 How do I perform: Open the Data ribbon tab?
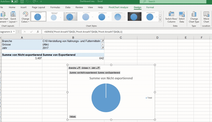tap(68, 7)
